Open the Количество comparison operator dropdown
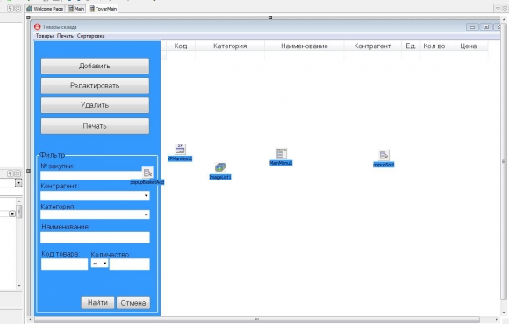This screenshot has width=509, height=324. pyautogui.click(x=100, y=263)
